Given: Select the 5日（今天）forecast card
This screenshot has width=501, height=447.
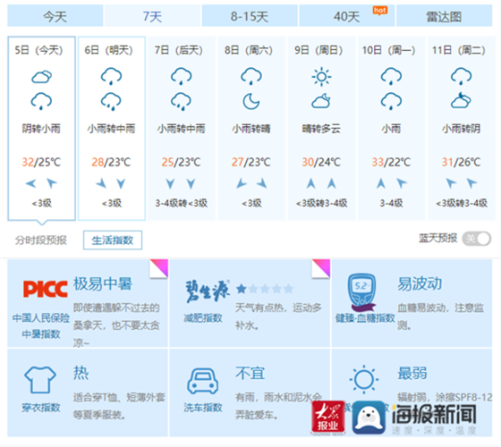Looking at the screenshot, I should tap(41, 129).
